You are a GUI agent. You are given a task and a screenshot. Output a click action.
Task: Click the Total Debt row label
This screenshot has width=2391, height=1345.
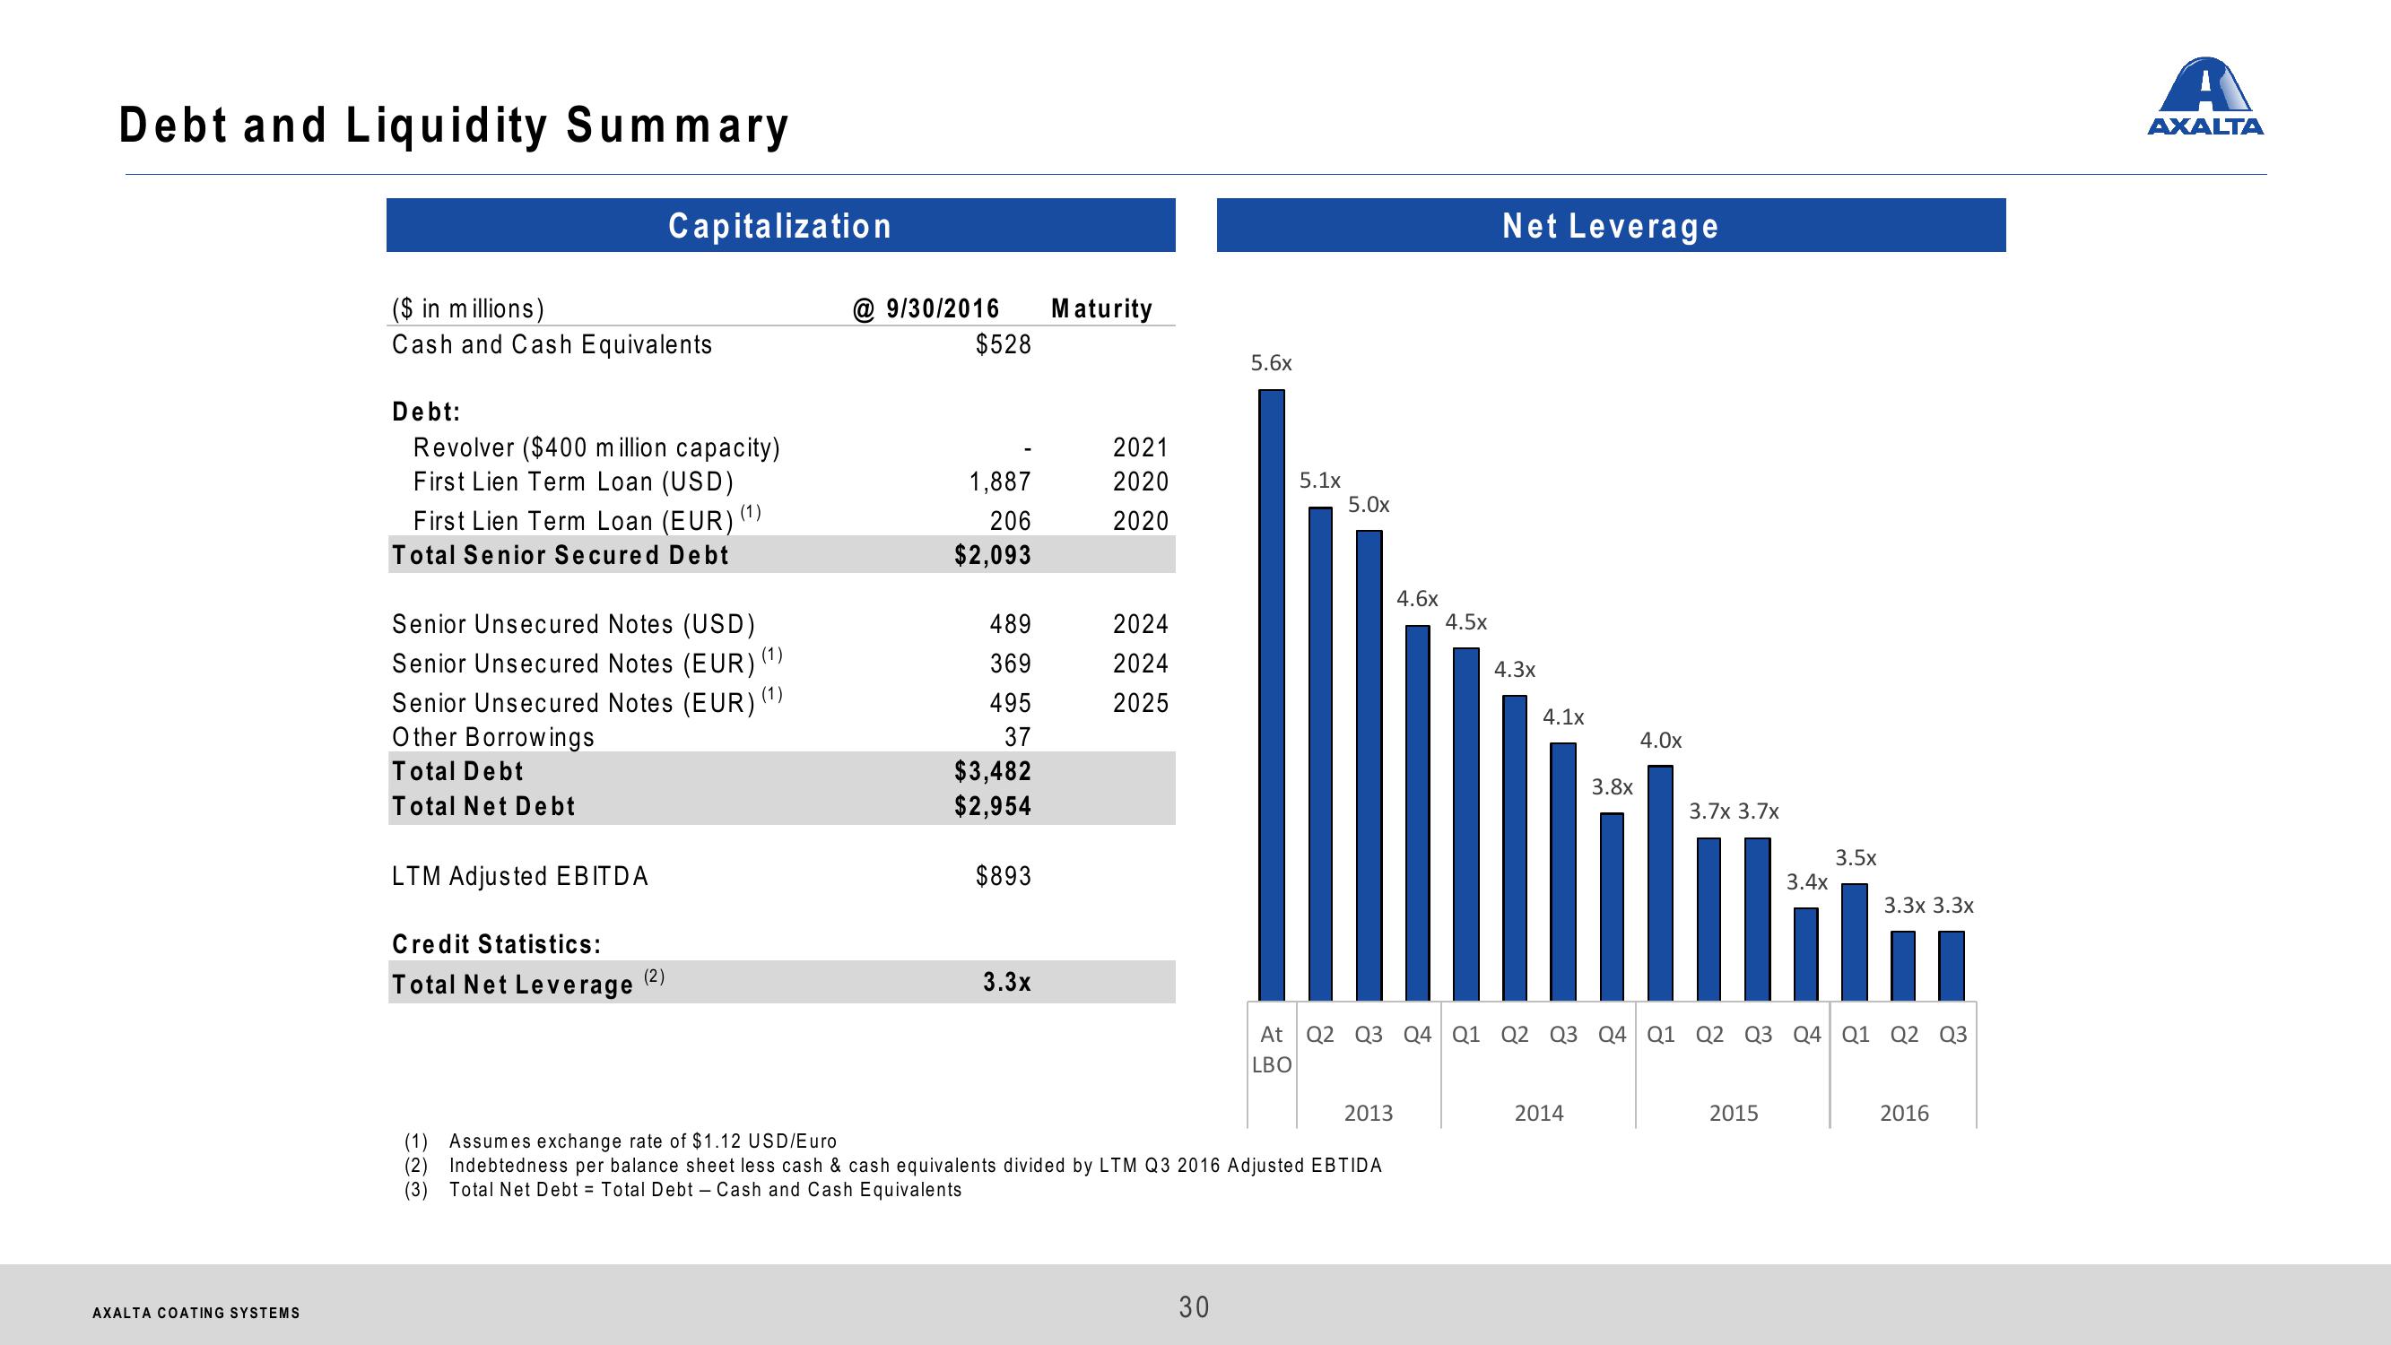click(x=457, y=771)
